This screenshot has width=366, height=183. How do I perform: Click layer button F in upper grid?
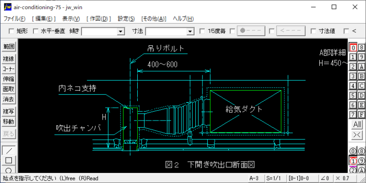point(362,114)
